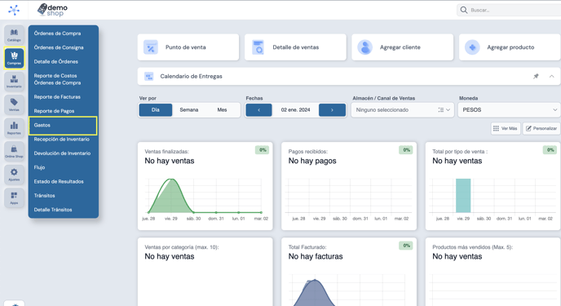Viewport: 561px width, 306px height.
Task: Open the Apps grid icon
Action: pyautogui.click(x=14, y=197)
